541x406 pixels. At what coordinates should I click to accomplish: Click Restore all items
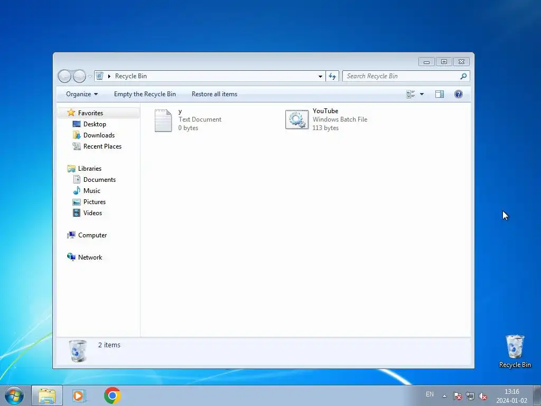point(214,94)
